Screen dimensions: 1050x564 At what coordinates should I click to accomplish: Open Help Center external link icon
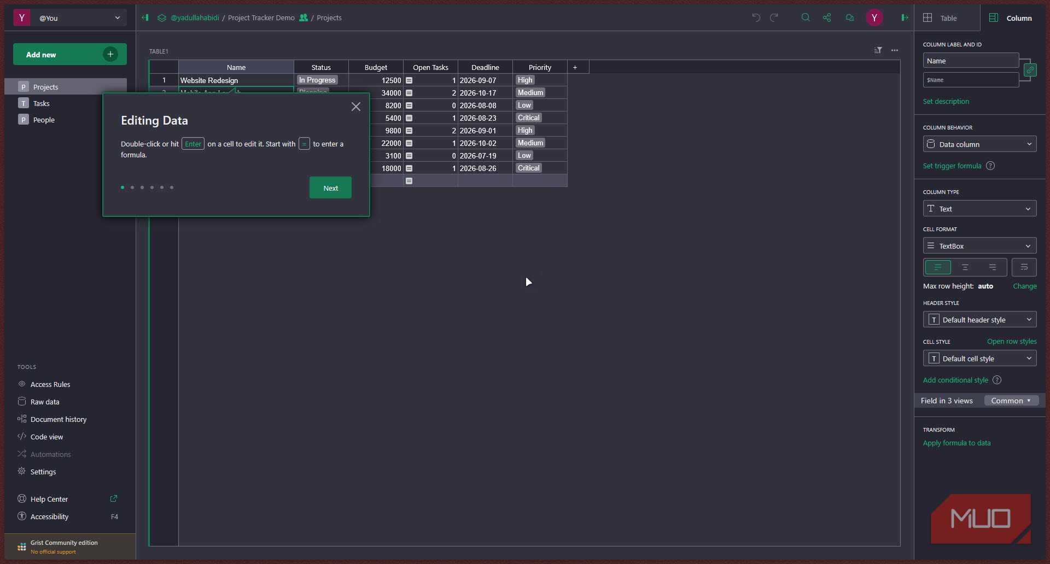(114, 498)
